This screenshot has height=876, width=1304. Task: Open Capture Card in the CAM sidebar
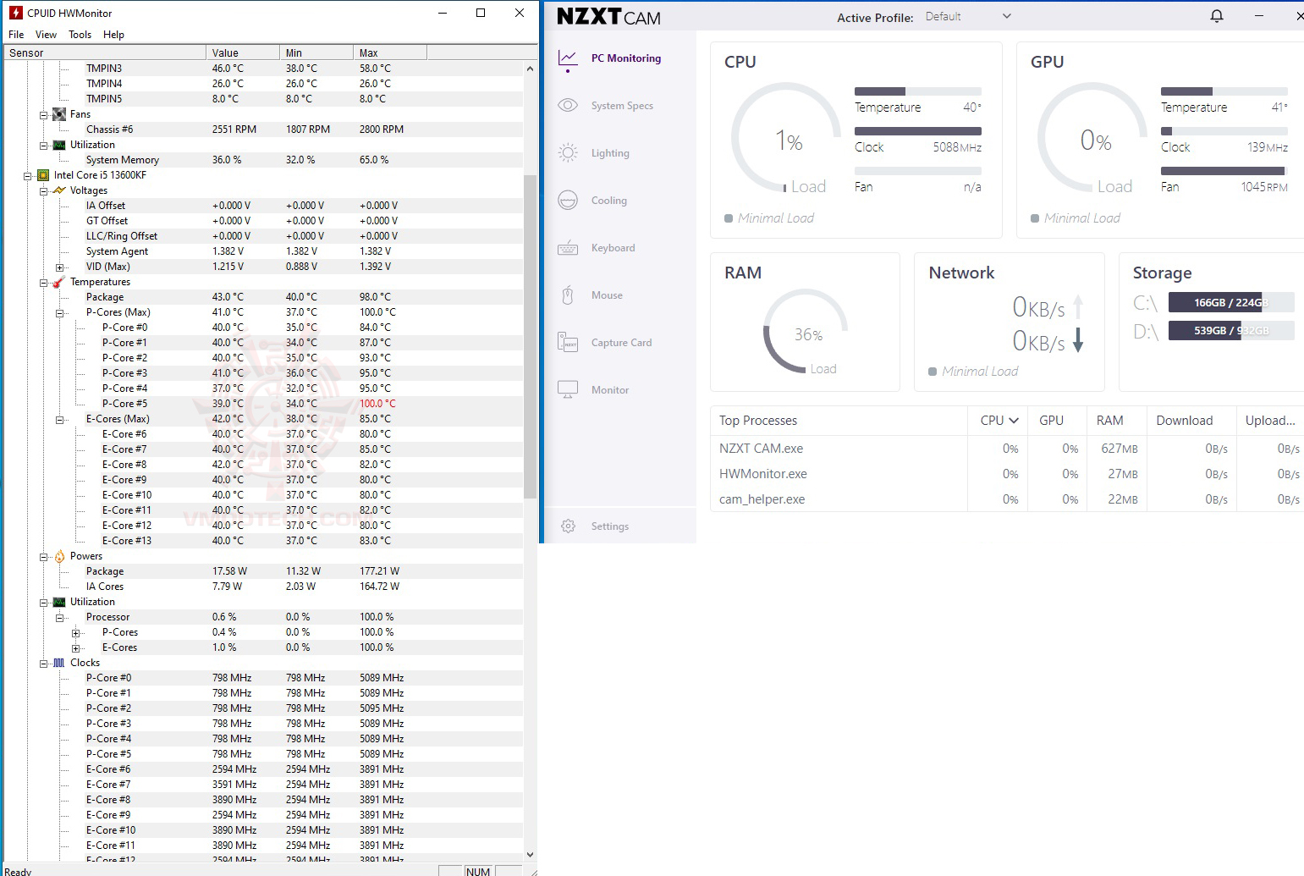tap(605, 343)
